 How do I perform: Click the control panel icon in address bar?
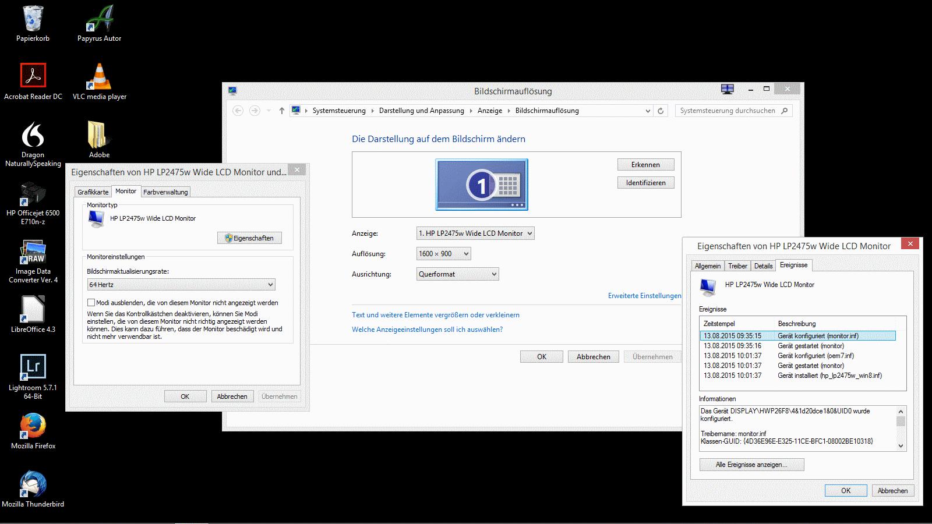point(296,111)
